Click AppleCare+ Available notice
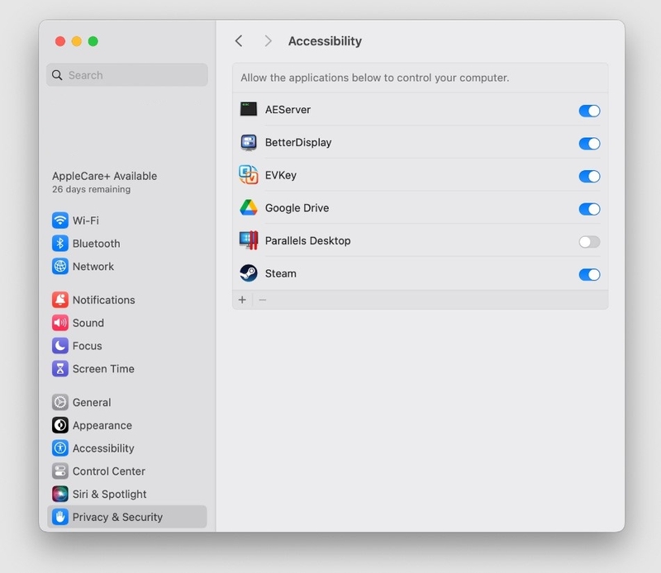Screen dimensions: 661x573 click(105, 176)
